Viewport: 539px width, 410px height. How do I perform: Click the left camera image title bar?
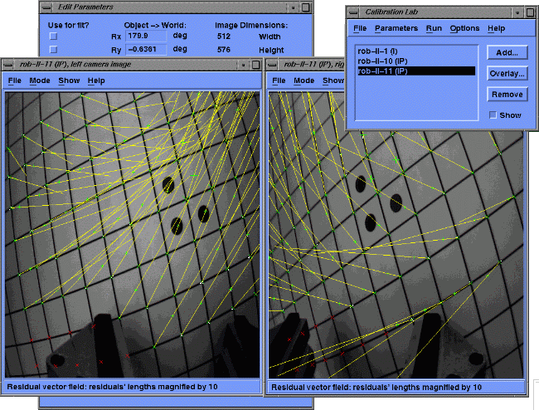click(125, 65)
